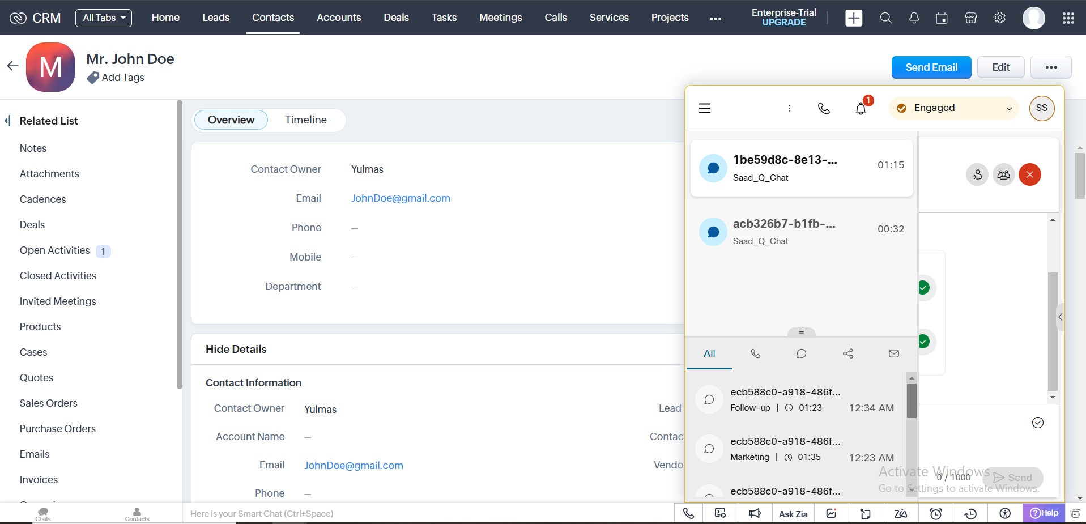Click the create new plus icon in header
Image resolution: width=1086 pixels, height=524 pixels.
[854, 18]
